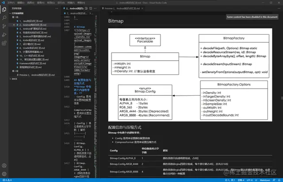Open the Accounts menu icon
Screen dimensions: 283x182
click(x=4, y=166)
